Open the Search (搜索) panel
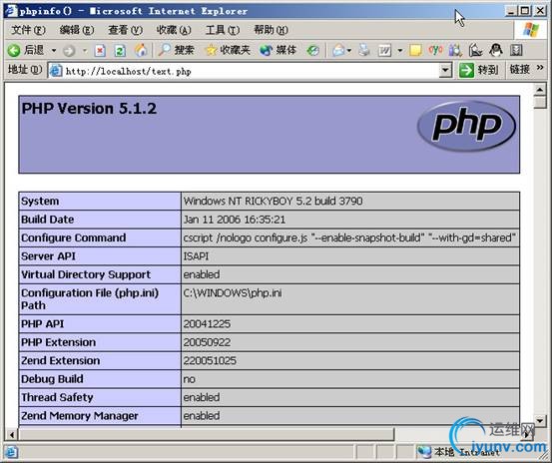 click(176, 50)
